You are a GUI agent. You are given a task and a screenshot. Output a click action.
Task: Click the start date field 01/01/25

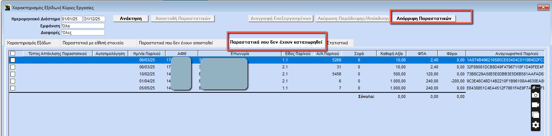coord(72,19)
